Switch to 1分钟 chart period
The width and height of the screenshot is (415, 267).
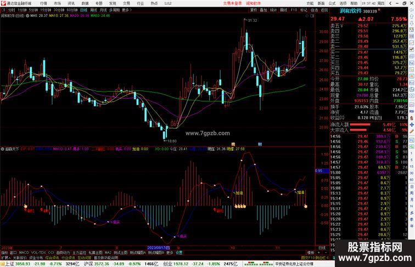click(22, 10)
